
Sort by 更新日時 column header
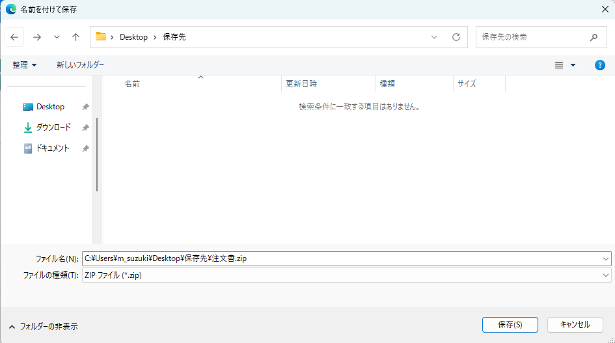[301, 84]
